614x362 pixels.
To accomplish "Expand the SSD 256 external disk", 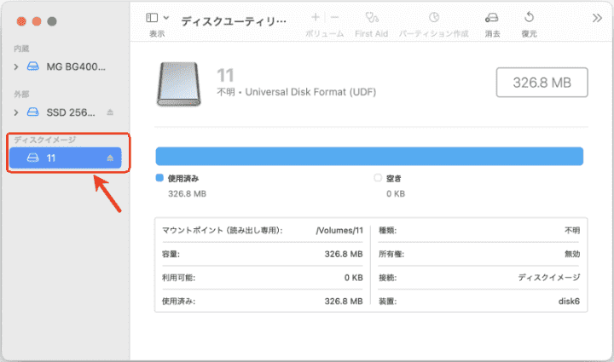I will pyautogui.click(x=16, y=112).
